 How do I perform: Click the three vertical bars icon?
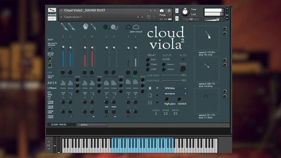point(150,103)
